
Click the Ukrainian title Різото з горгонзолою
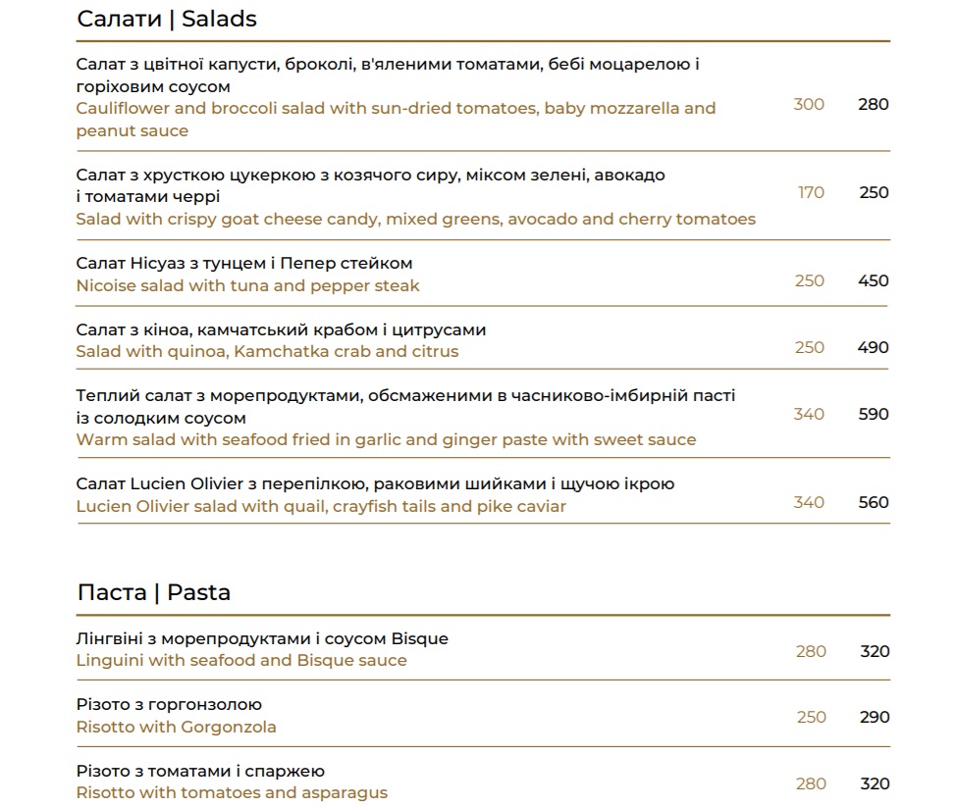click(x=169, y=705)
